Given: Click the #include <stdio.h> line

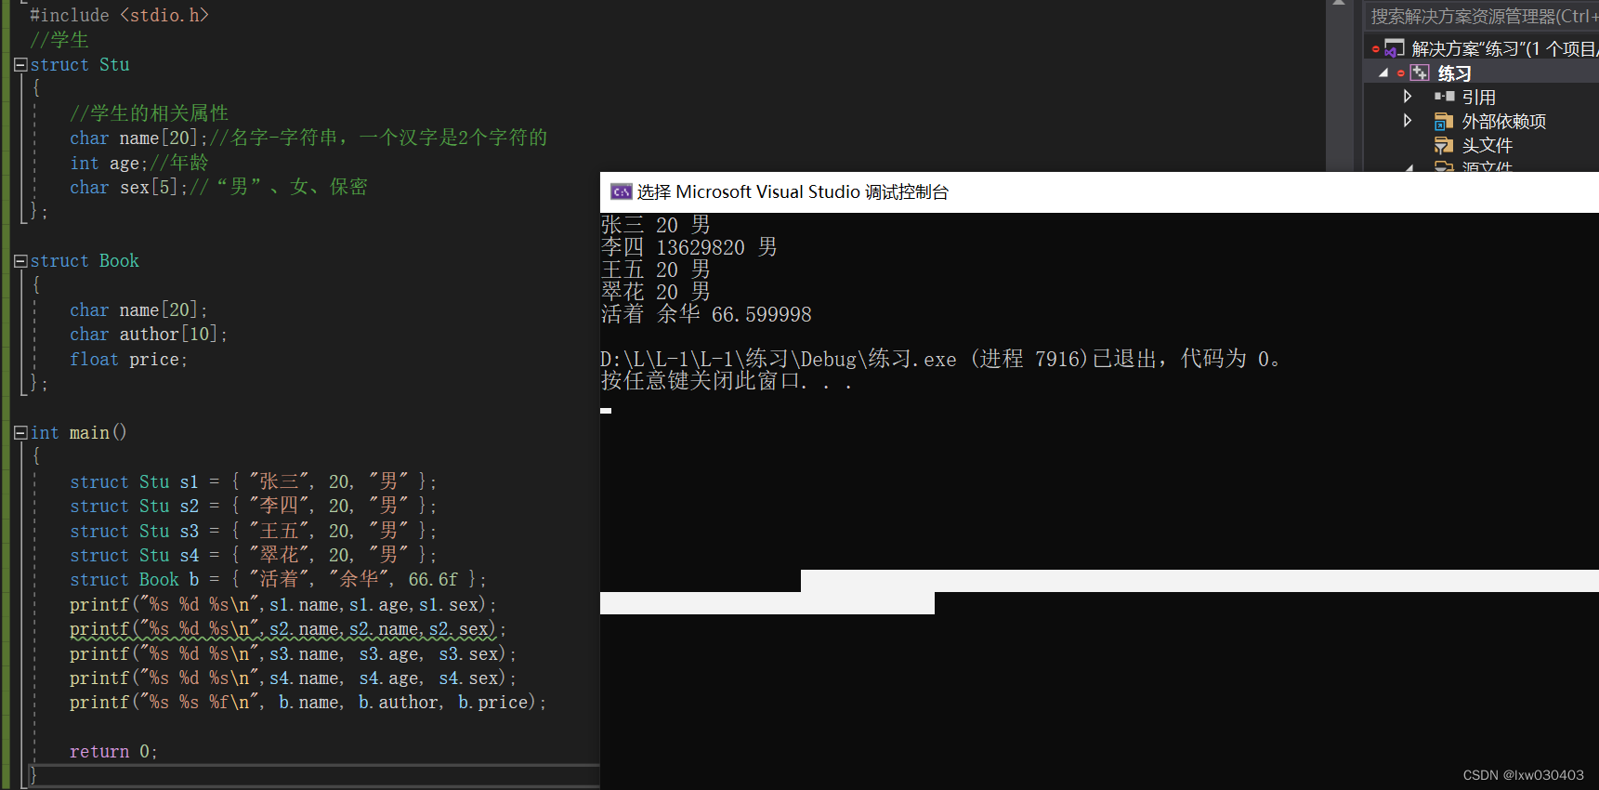Looking at the screenshot, I should point(119,15).
